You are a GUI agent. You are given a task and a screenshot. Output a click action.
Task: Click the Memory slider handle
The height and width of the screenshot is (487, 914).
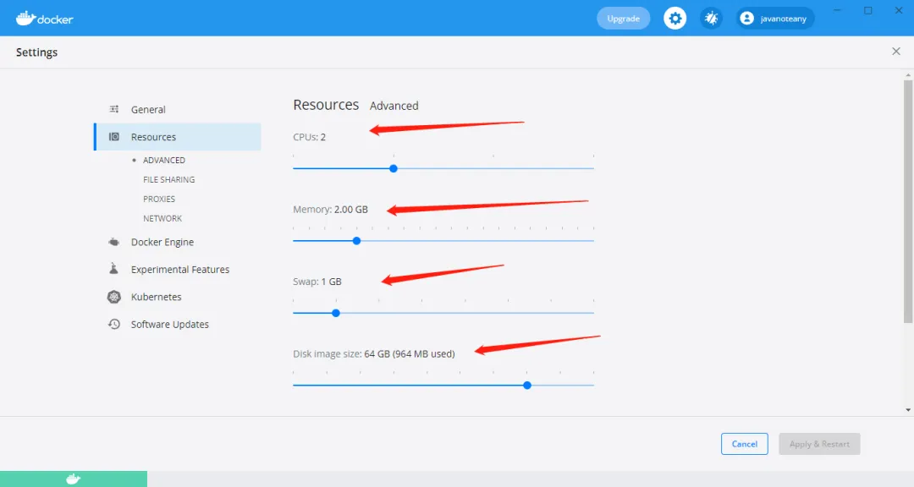[x=357, y=241]
